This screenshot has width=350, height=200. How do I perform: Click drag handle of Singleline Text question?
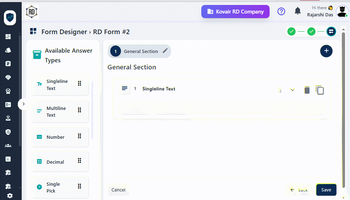(280, 90)
